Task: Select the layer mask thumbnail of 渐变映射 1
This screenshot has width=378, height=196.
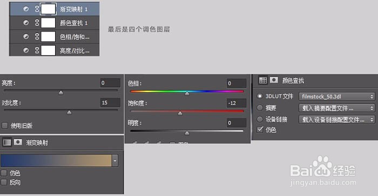Action: (x=48, y=9)
